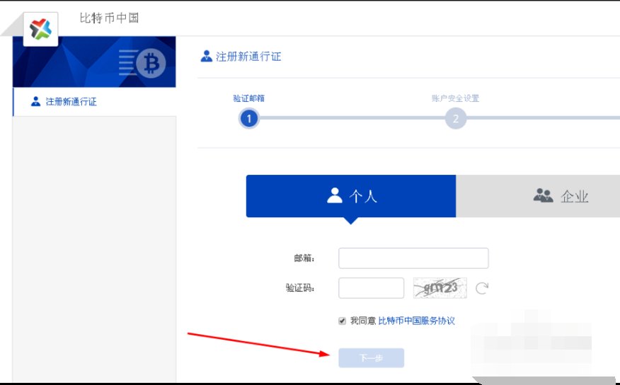Click the user icon beside sidebar 注册新通行证
This screenshot has height=385, width=620.
point(35,102)
